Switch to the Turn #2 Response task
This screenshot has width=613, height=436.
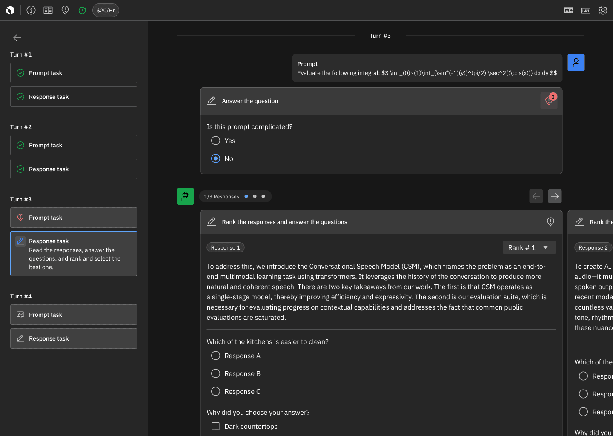pos(74,169)
